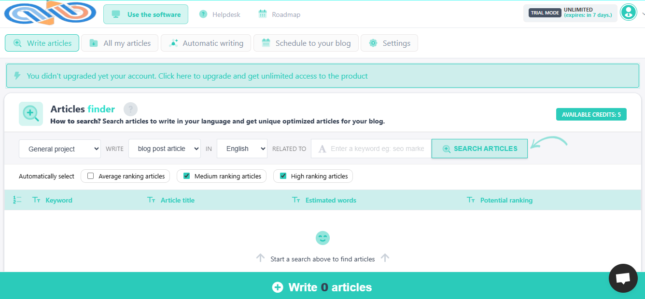The image size is (645, 299).
Task: Enable Average ranking articles checkbox
Action: 91,176
